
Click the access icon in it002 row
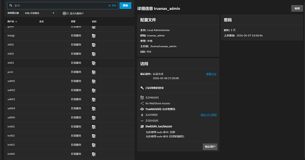pyautogui.click(x=94, y=54)
